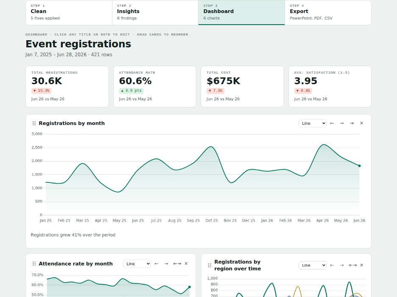Click the Jun 26 endpoint on registrations chart
The height and width of the screenshot is (297, 397).
(x=359, y=166)
